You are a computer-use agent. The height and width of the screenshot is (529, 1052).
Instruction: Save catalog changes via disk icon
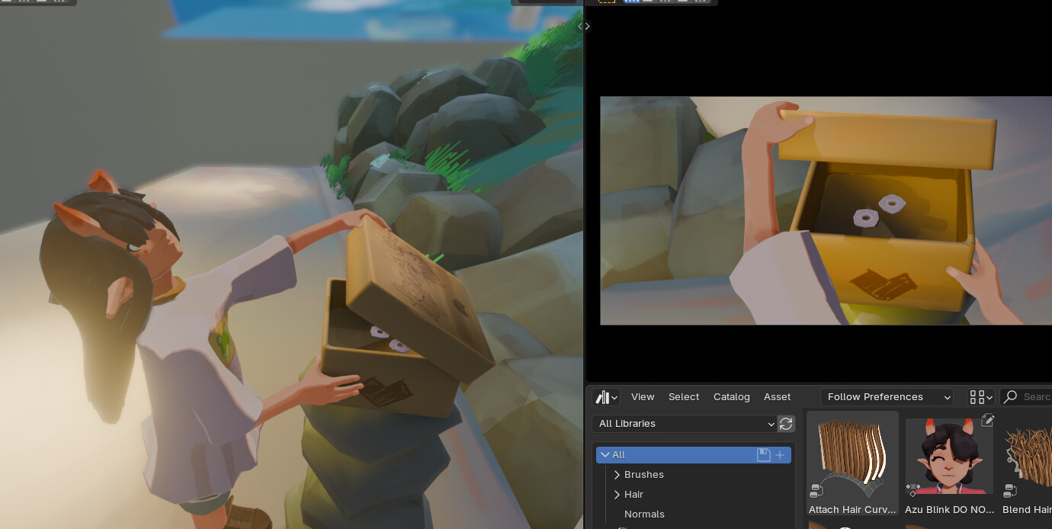763,455
